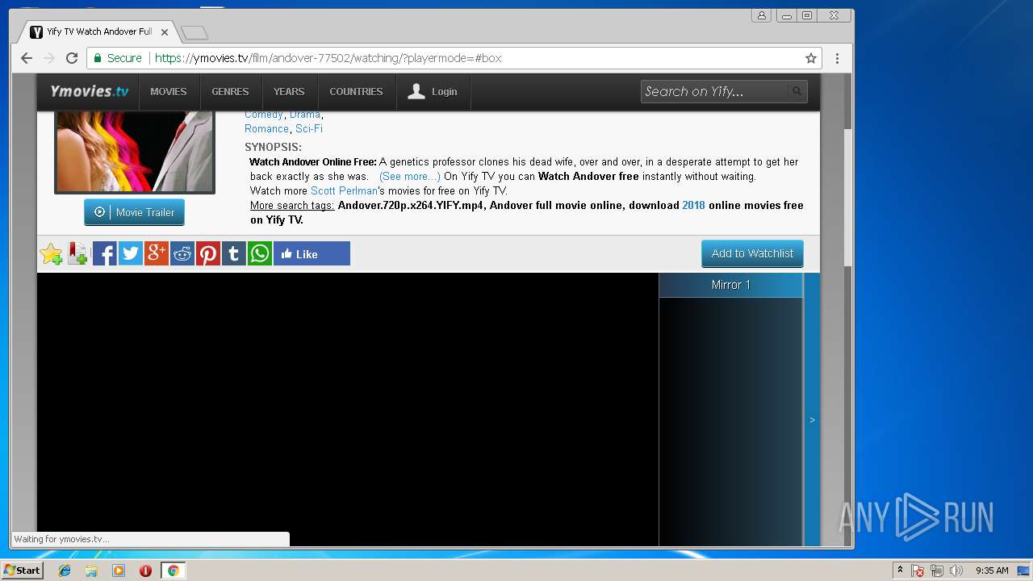Viewport: 1033px width, 581px height.
Task: Click the Comedy genre link
Action: [x=264, y=115]
